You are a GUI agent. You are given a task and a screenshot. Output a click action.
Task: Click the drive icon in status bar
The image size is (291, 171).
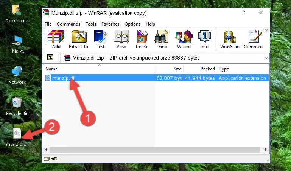pyautogui.click(x=47, y=159)
